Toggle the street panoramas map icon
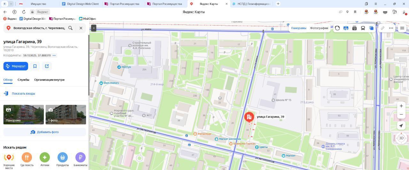 click(346, 28)
